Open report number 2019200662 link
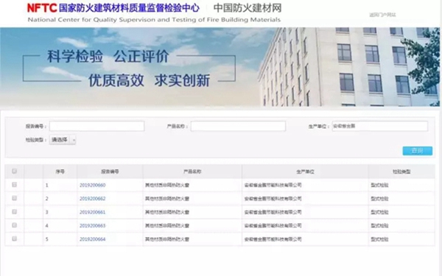This screenshot has height=276, width=442. [93, 199]
